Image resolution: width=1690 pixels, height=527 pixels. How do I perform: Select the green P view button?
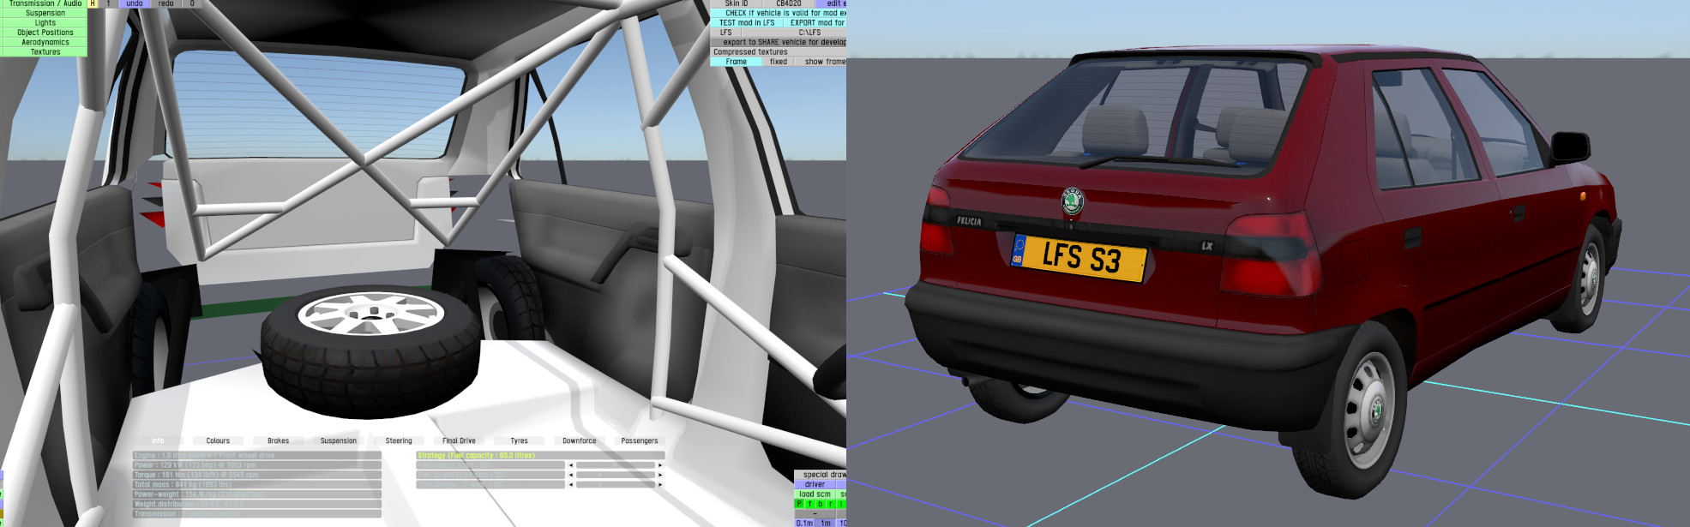click(799, 504)
